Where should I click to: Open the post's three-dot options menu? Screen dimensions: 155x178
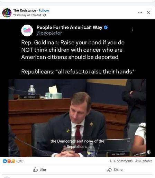point(140,12)
